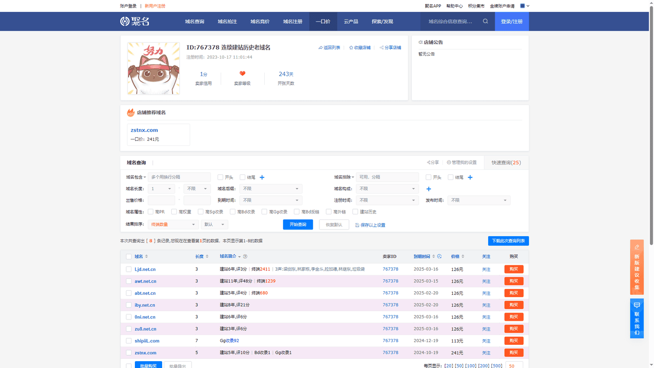Open the maximum 域名长度 dropdown showing 不限
Image resolution: width=654 pixels, height=368 pixels.
(x=197, y=189)
